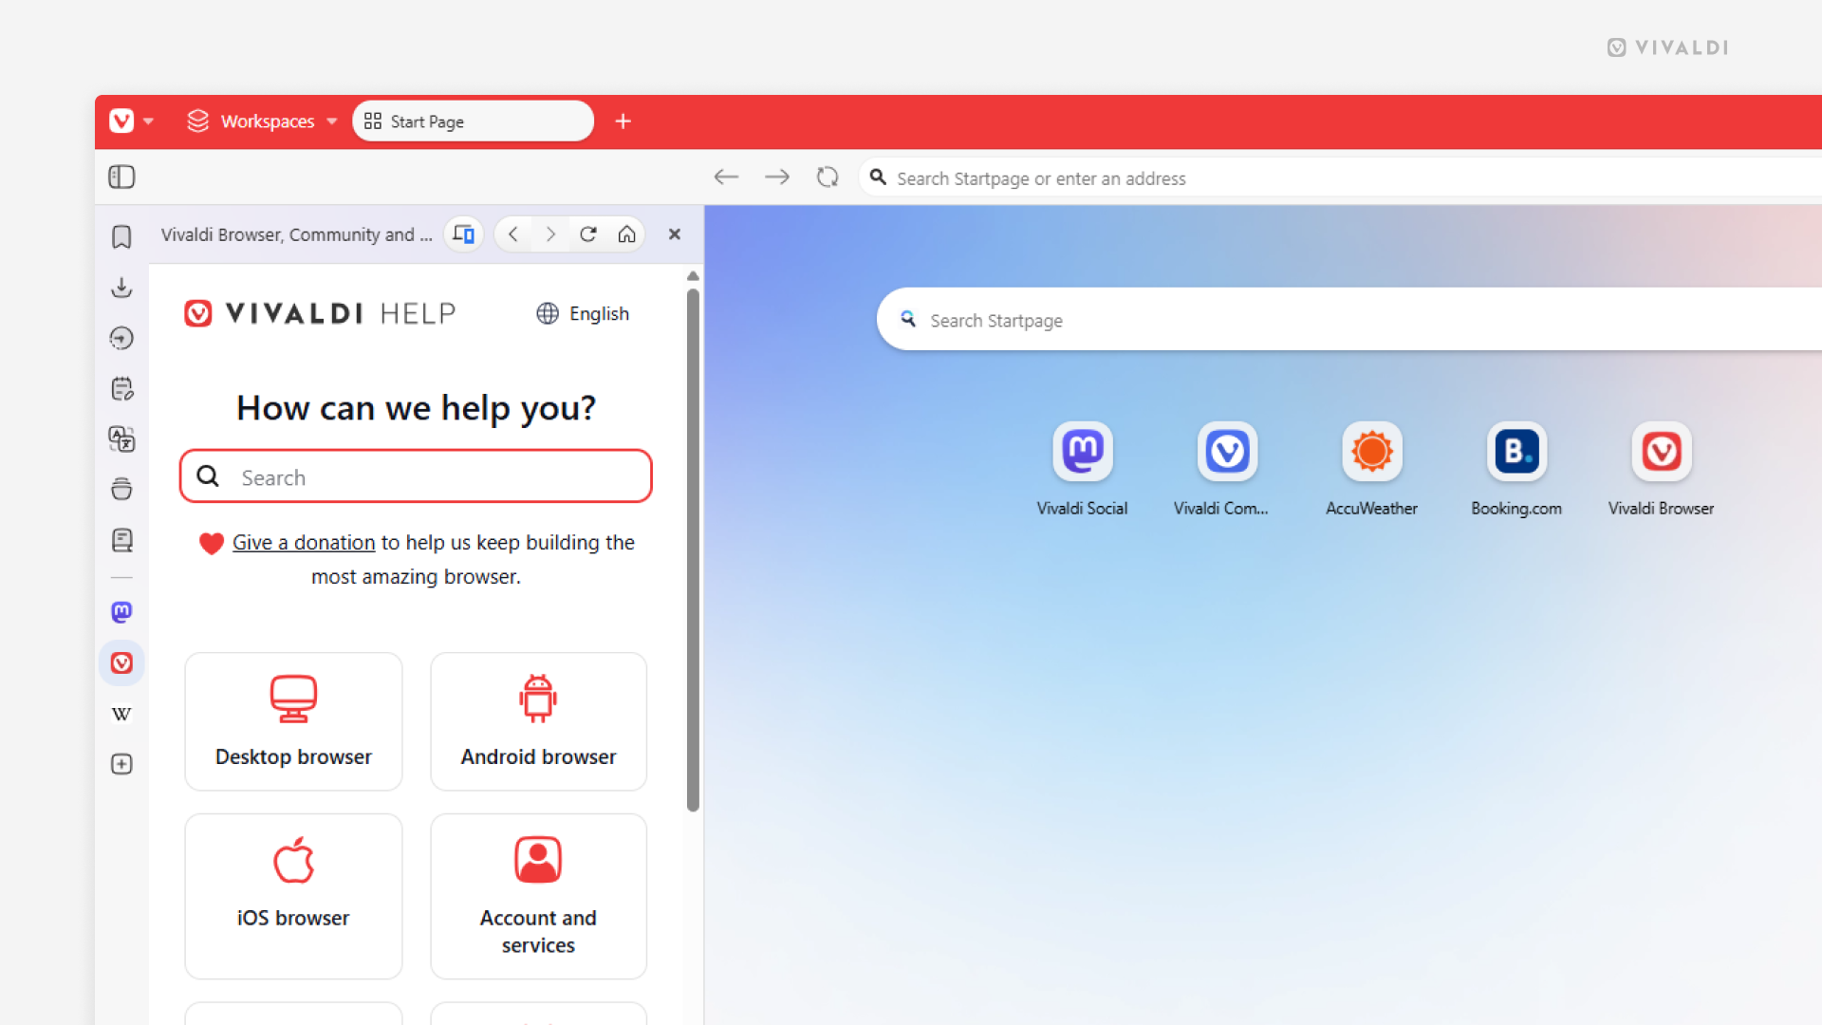The image size is (1822, 1025).
Task: Open a new tab with plus button
Action: click(x=623, y=121)
